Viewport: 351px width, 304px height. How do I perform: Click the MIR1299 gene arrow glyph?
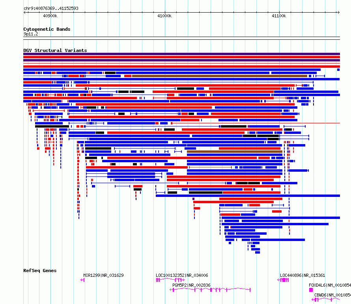coord(82,280)
